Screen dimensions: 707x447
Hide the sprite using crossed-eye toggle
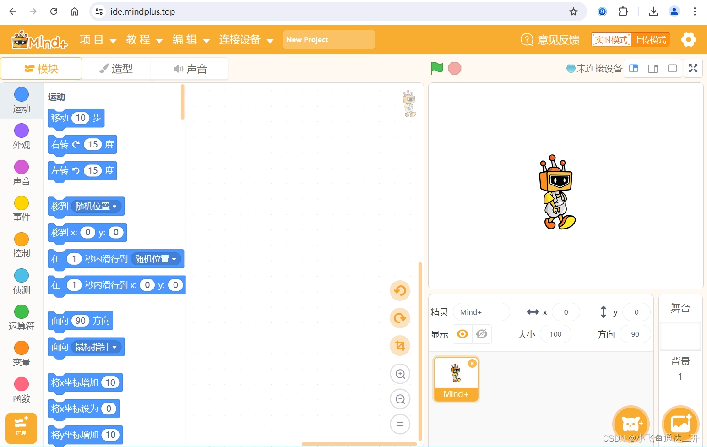click(x=481, y=334)
